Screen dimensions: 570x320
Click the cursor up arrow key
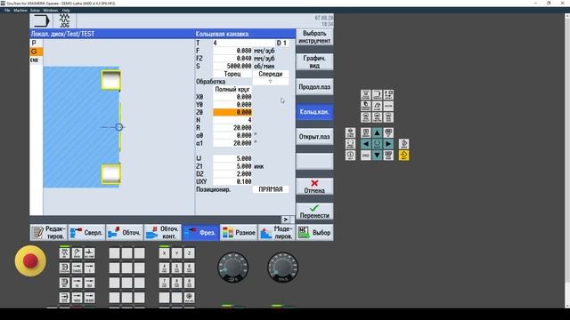tap(377, 132)
